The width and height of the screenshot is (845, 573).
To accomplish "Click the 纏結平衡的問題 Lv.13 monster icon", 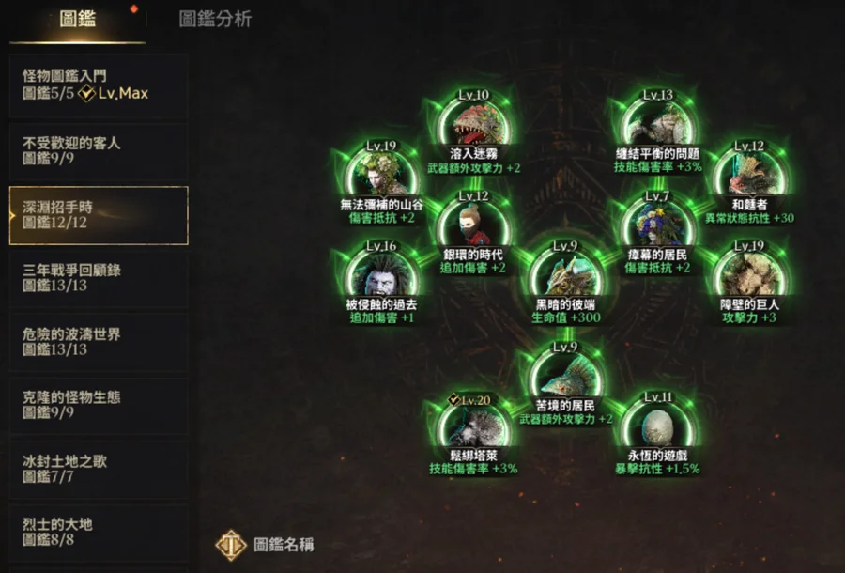I will click(657, 125).
